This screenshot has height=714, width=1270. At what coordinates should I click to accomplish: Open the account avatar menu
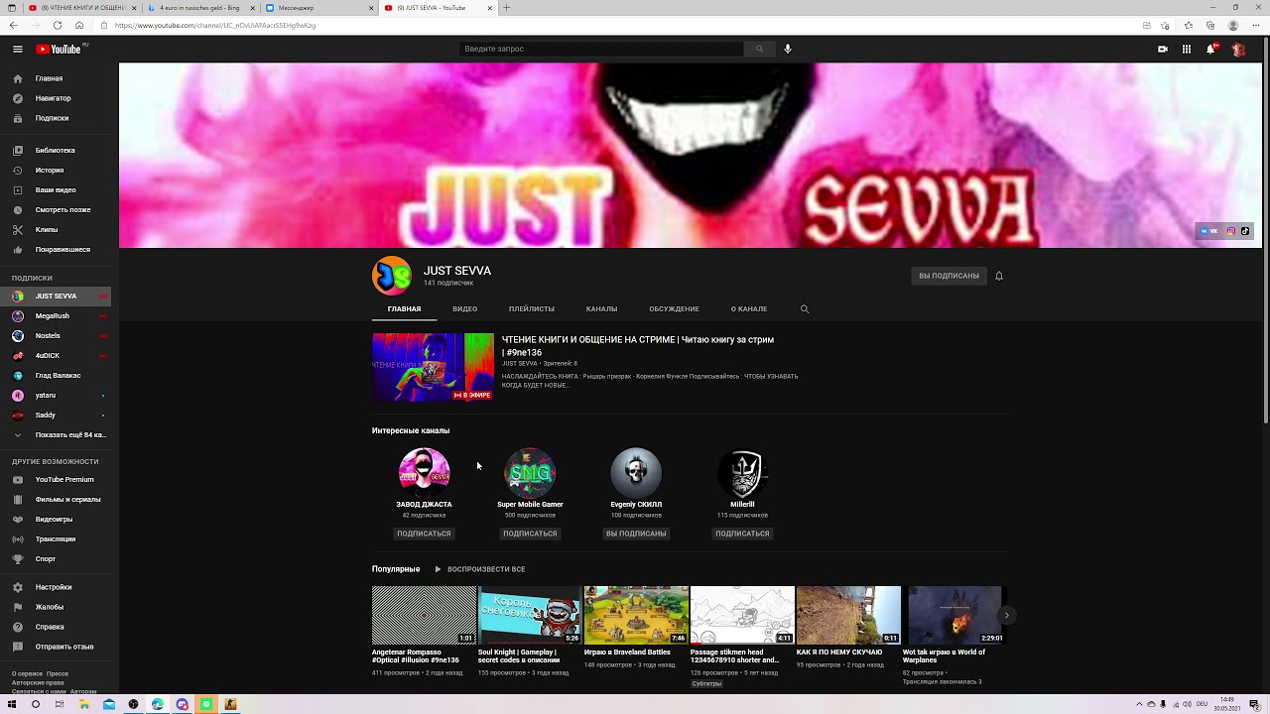point(1238,49)
